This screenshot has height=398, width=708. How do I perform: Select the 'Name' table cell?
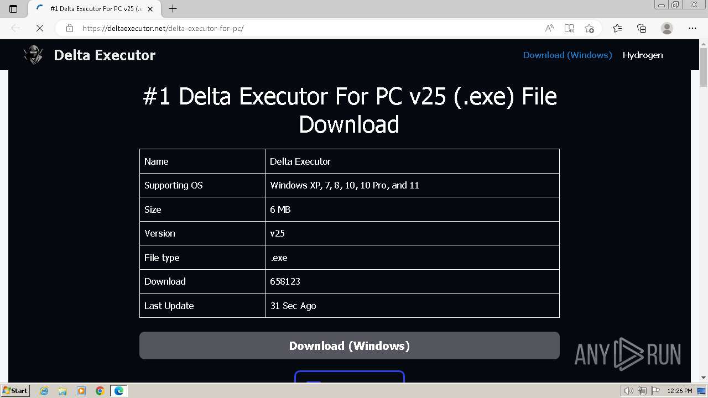pos(202,161)
